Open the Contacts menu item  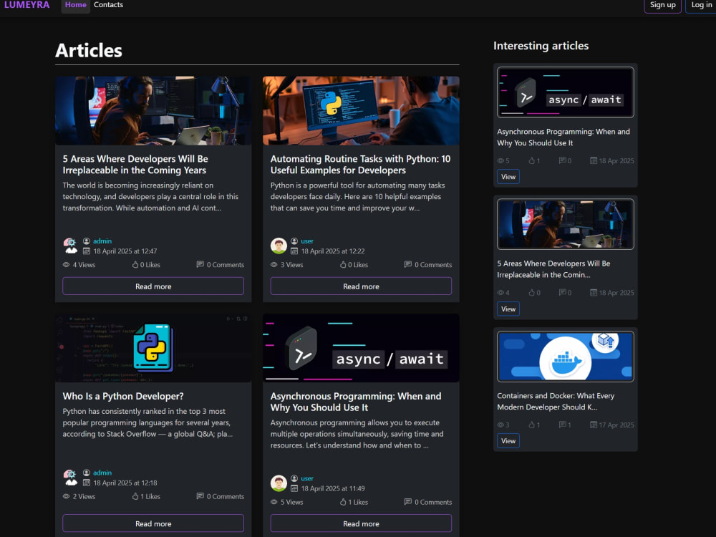(108, 4)
